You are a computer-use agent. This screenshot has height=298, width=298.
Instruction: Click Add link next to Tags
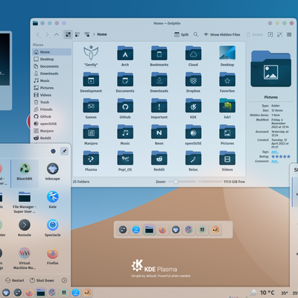[x=275, y=152]
